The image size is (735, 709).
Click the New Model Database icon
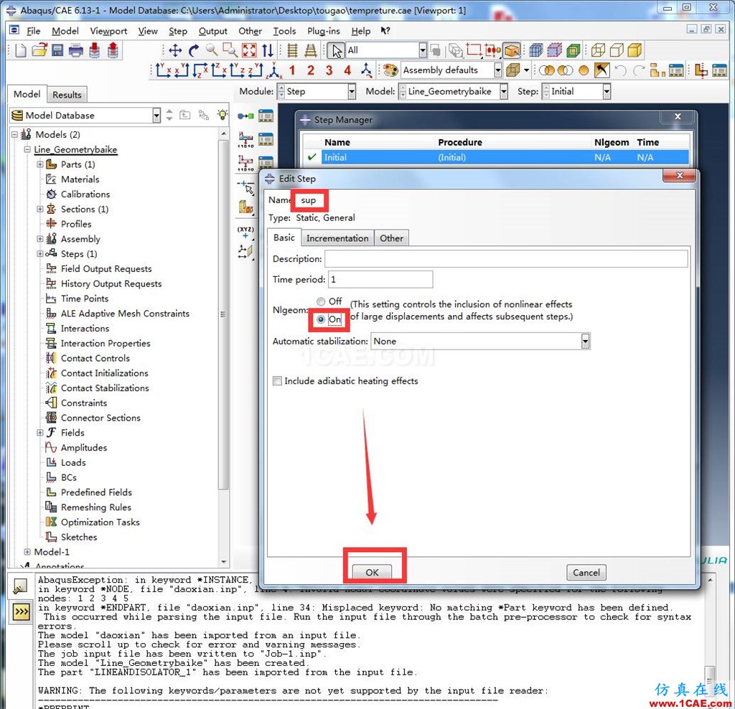pos(20,50)
